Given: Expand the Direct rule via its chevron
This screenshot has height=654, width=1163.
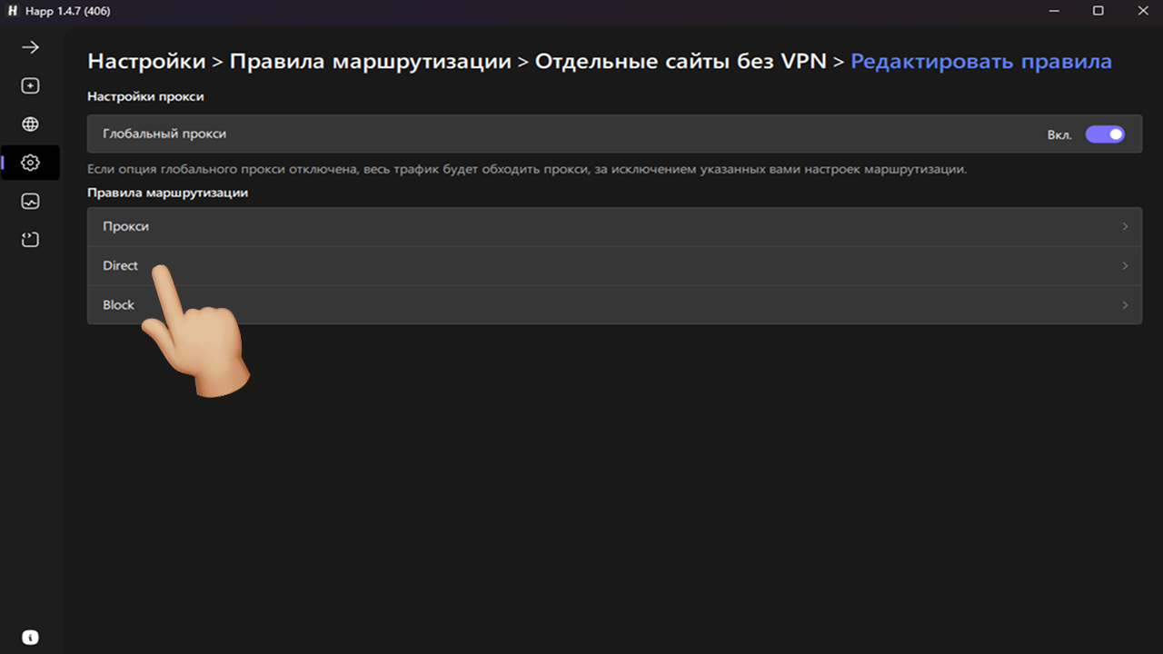Looking at the screenshot, I should click(x=1125, y=265).
